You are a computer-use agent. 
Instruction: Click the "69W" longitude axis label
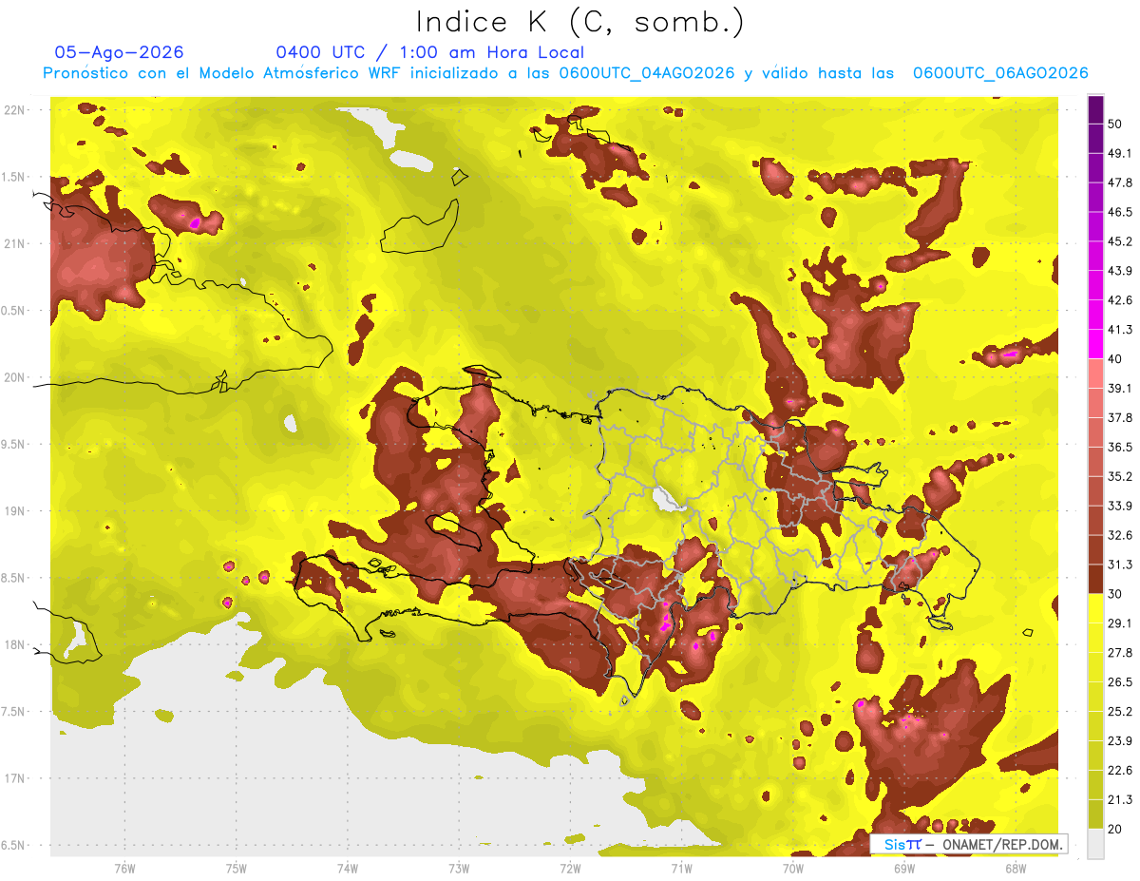(903, 869)
